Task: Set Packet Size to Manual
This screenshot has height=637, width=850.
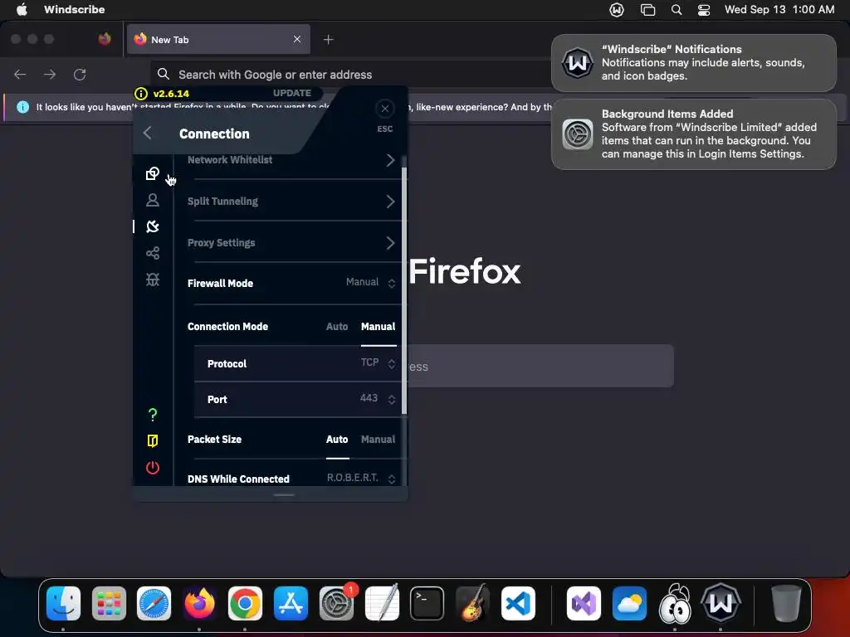Action: point(379,440)
